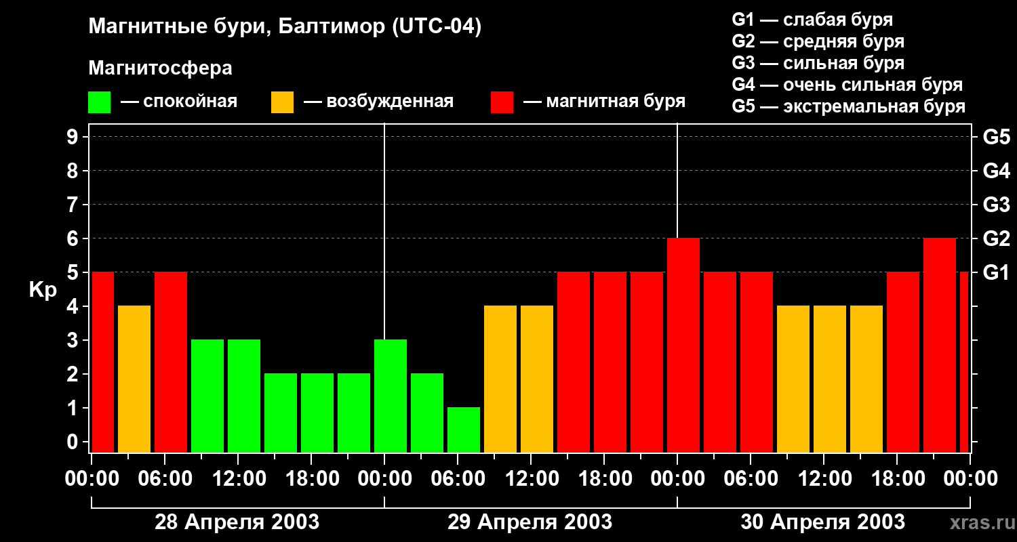The width and height of the screenshot is (1017, 542).
Task: Click the yellow 'возбужденная' legend swatch
Action: coord(282,102)
